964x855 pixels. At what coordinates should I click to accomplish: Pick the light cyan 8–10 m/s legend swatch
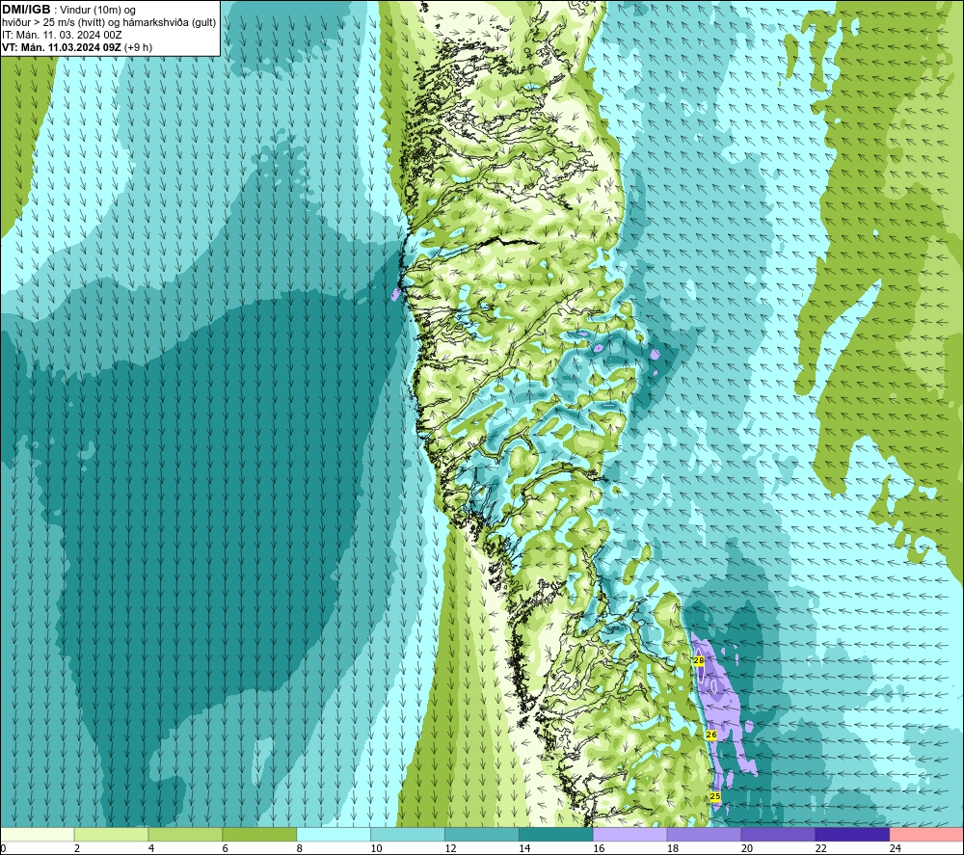334,834
